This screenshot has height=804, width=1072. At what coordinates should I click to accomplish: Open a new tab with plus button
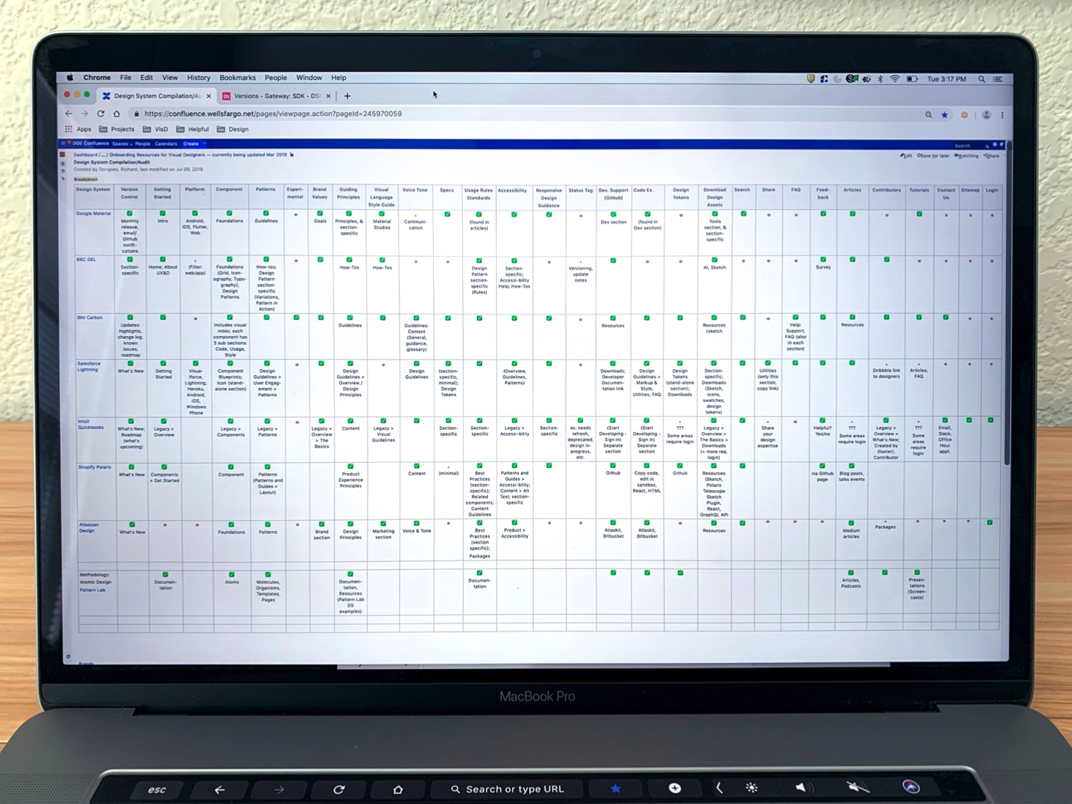(x=347, y=95)
